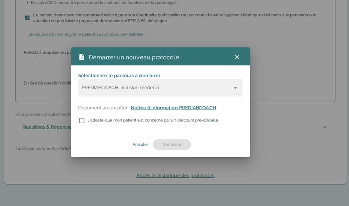
Task: Click the Vous pouvez consulter les text
Action: click(x=43, y=114)
